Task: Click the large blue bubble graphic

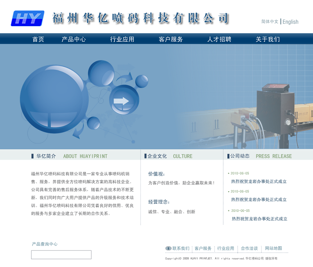Action: pos(54,99)
